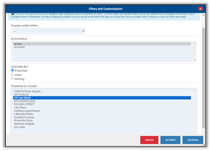Click the Continue button
The image size is (211, 151).
(x=193, y=140)
